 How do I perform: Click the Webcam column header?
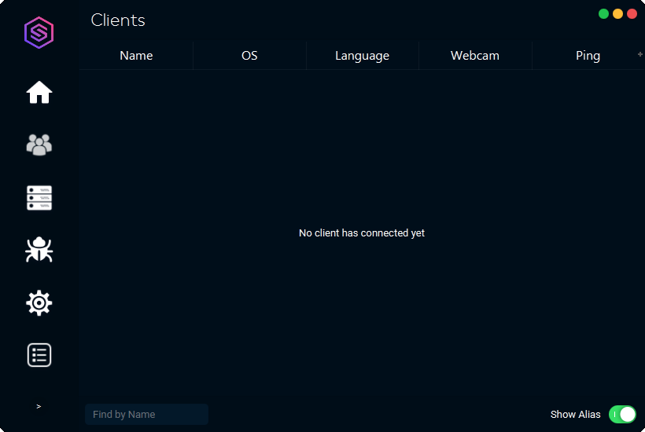point(475,56)
